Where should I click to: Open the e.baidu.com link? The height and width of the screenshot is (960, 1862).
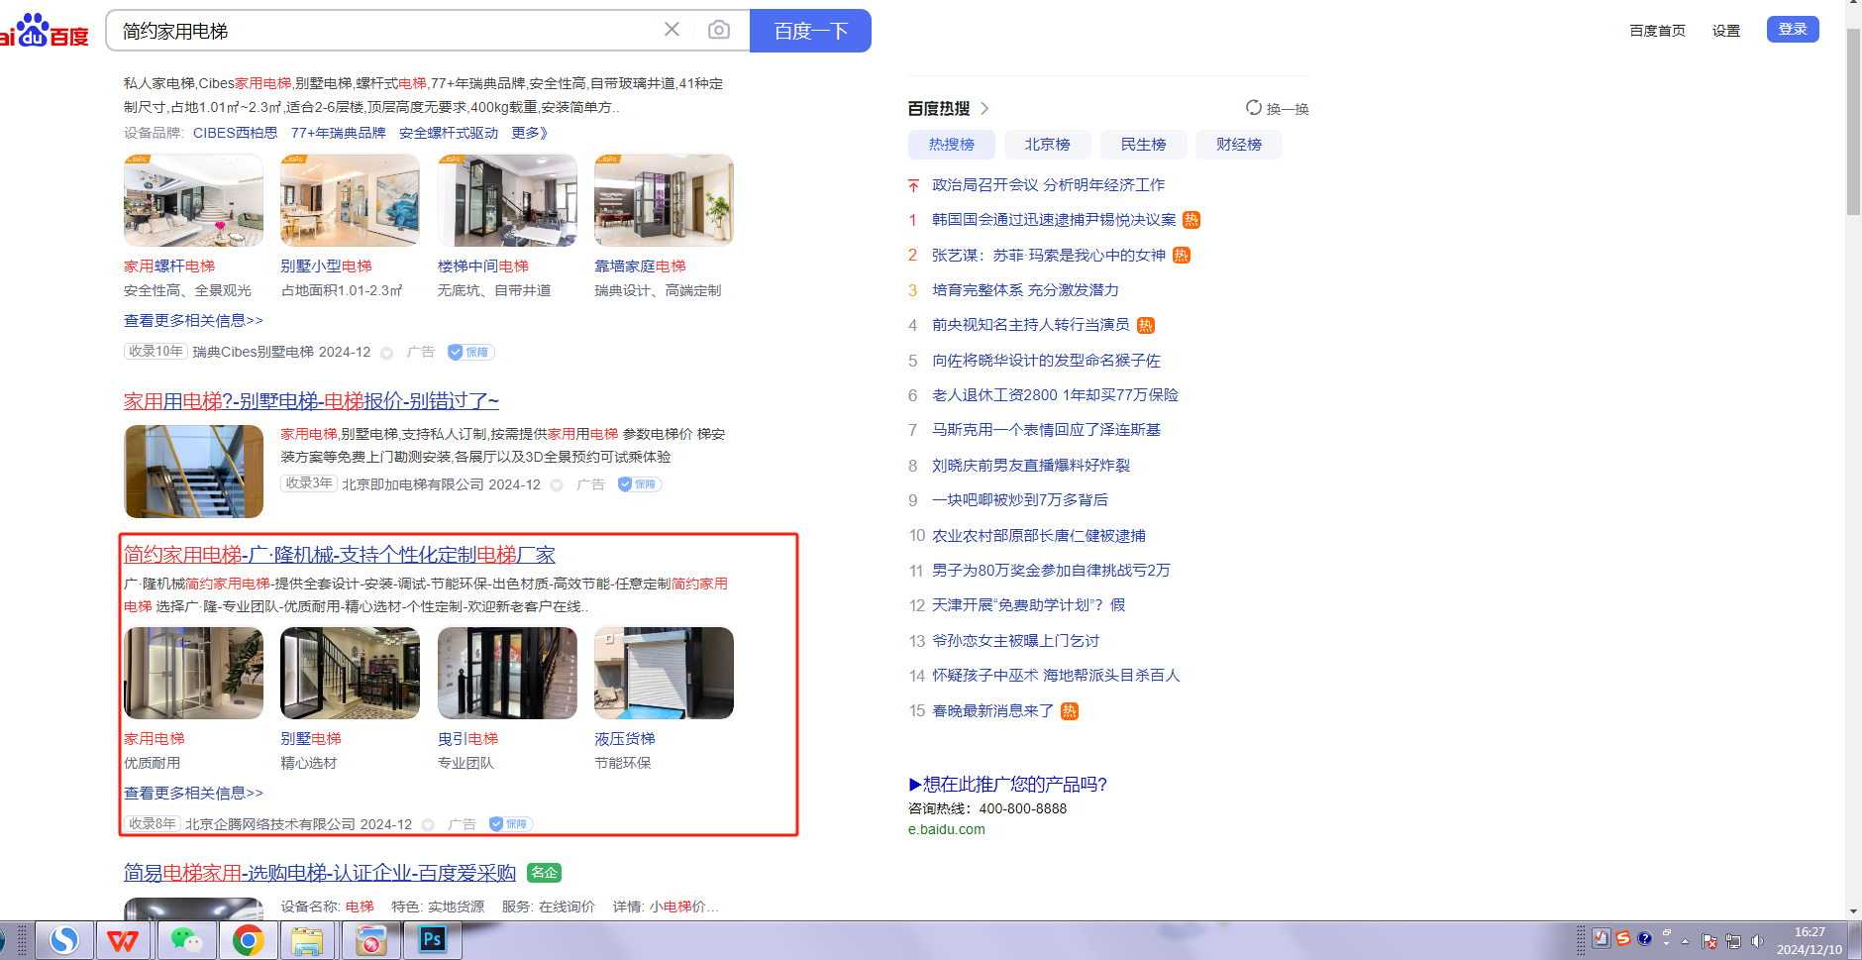point(947,830)
